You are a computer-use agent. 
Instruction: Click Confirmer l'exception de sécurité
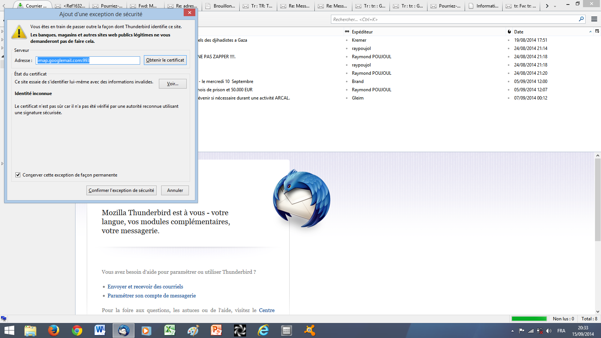[121, 190]
